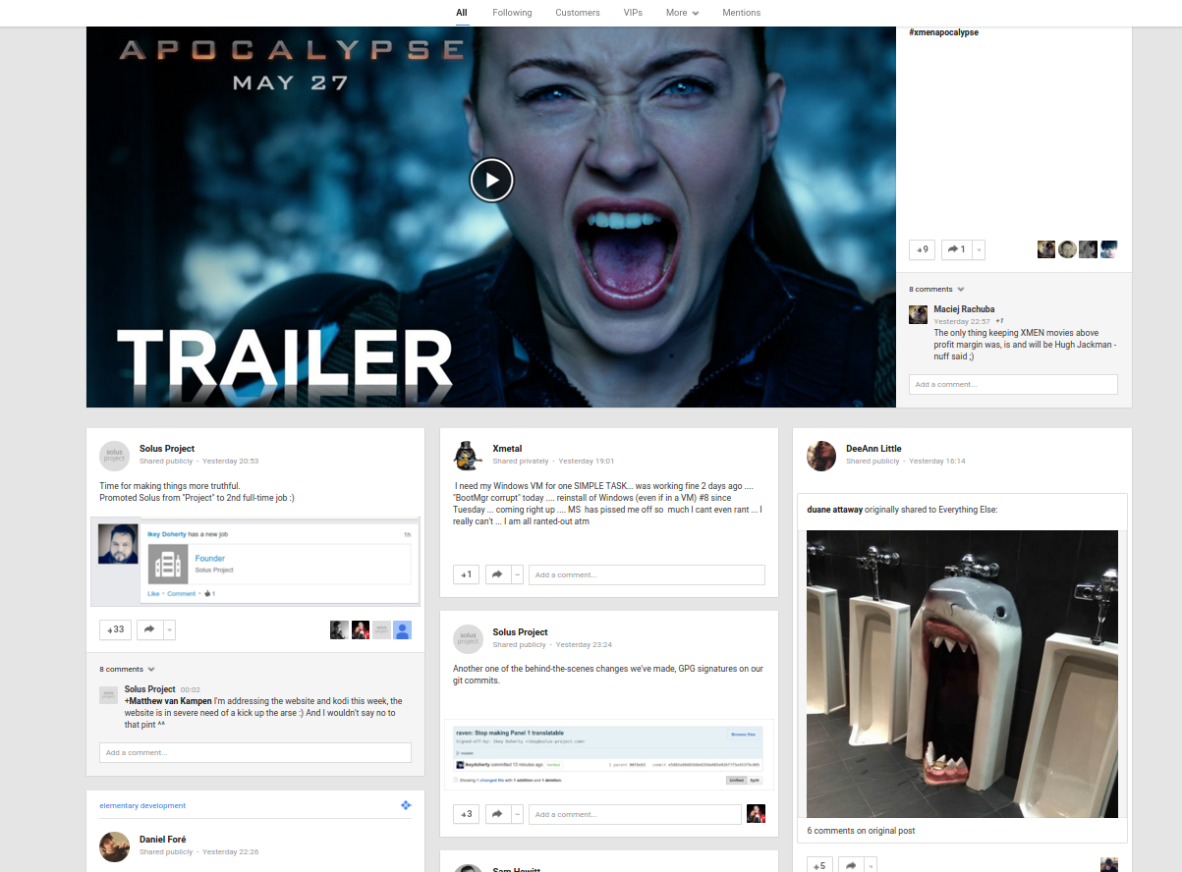Click the #xmenapocalypse hashtag
The height and width of the screenshot is (872, 1182).
pos(943,32)
